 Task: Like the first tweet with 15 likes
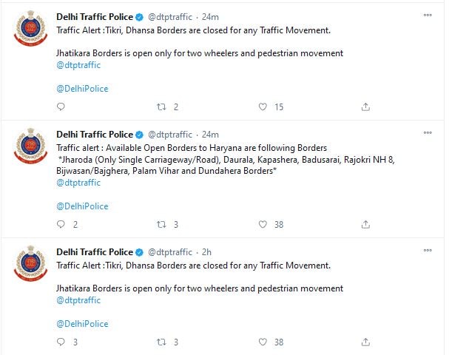pyautogui.click(x=263, y=106)
